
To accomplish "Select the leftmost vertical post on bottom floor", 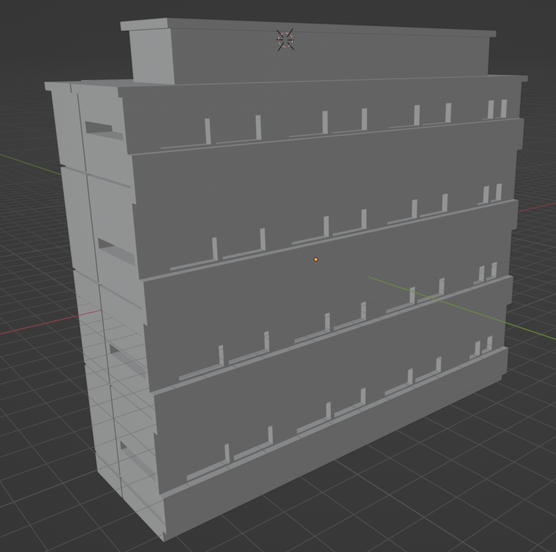I will pos(226,453).
